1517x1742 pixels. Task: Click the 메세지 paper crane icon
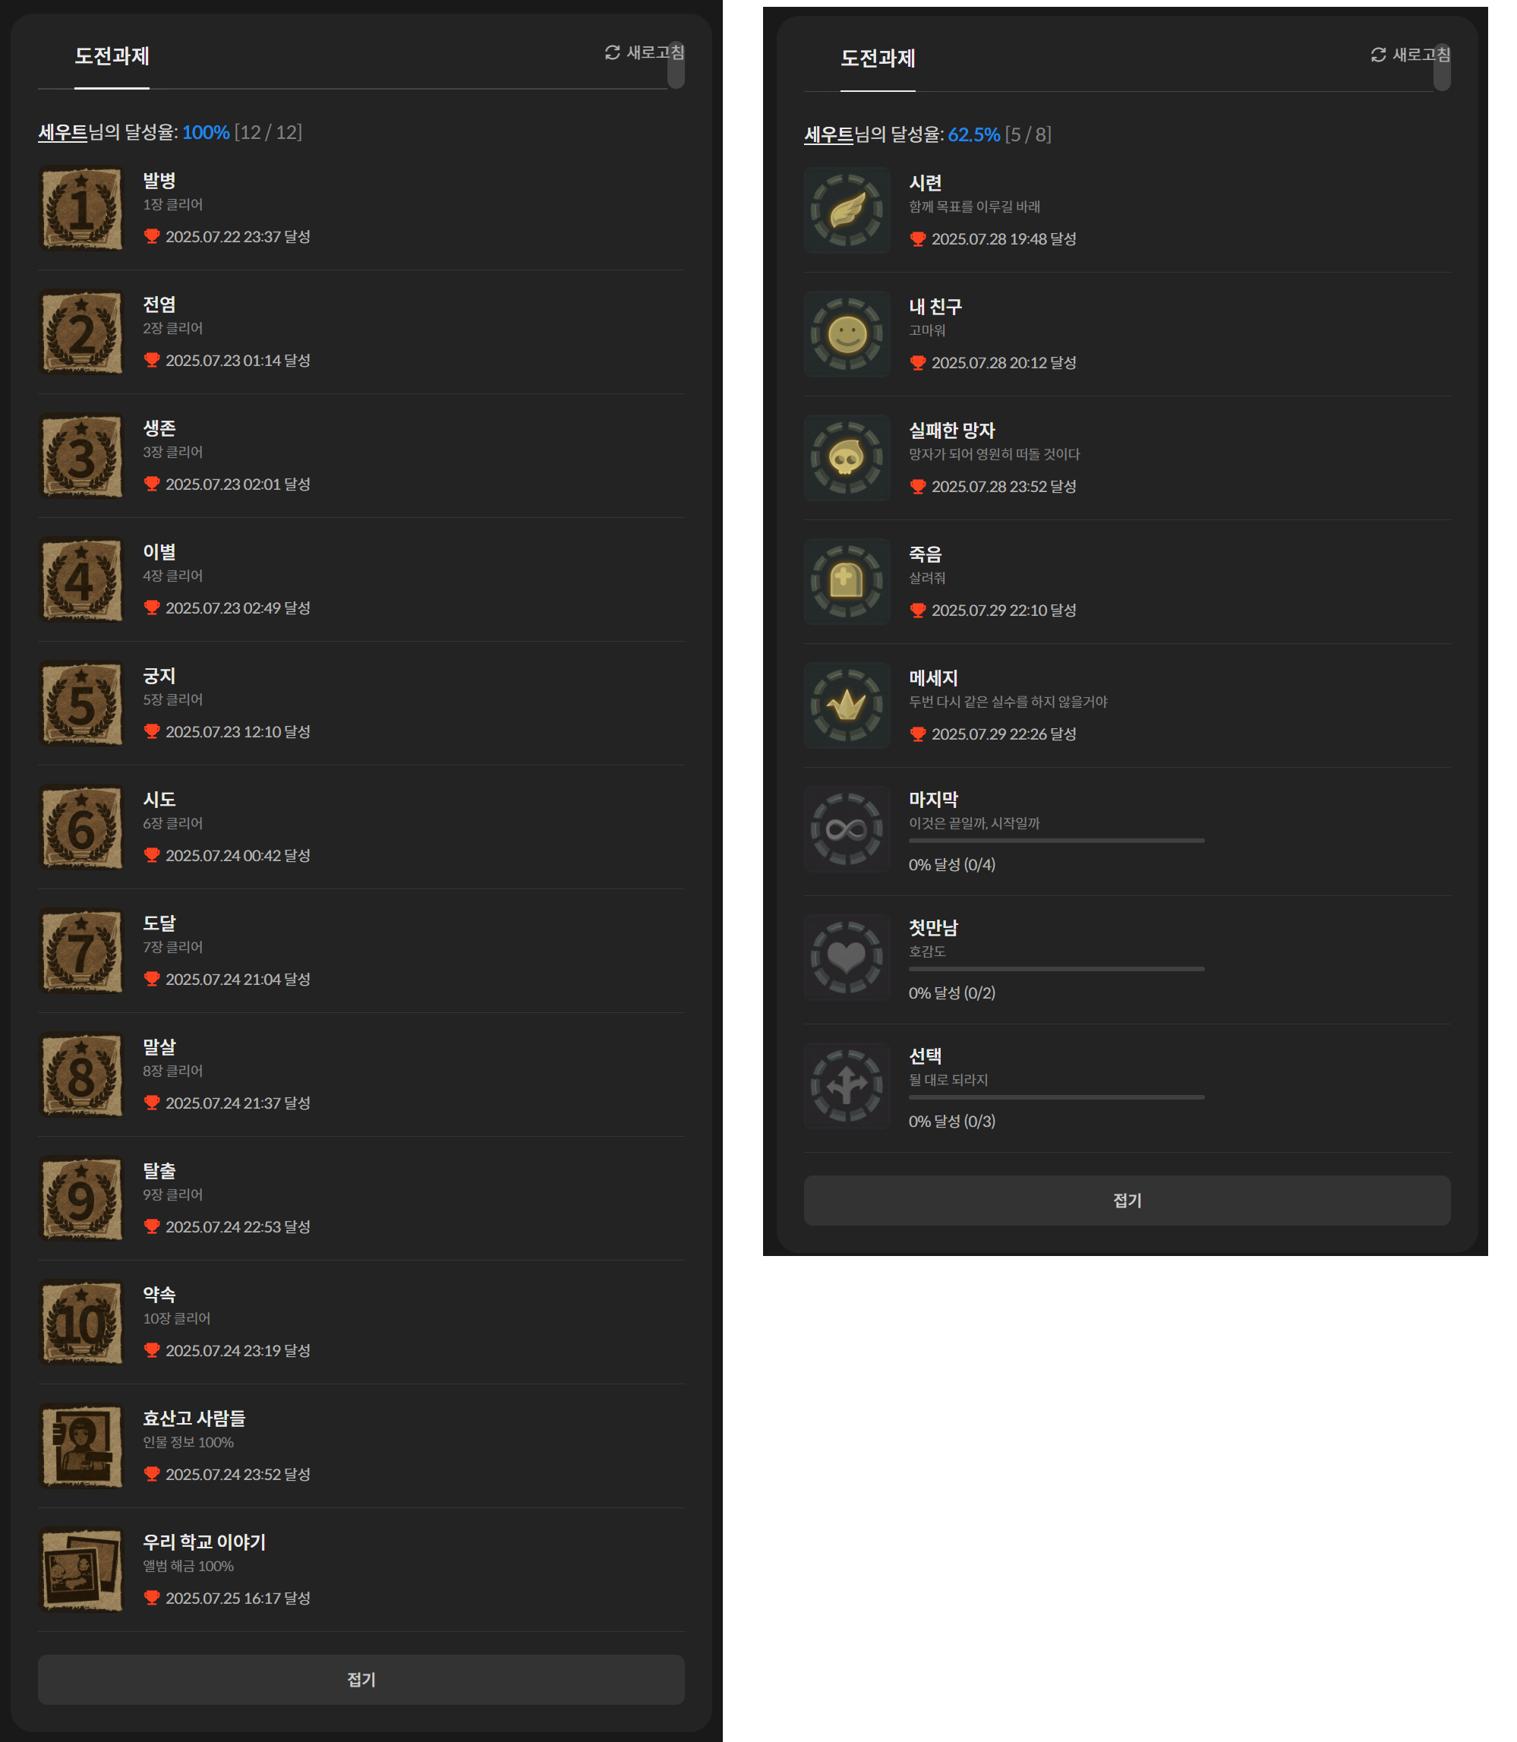click(847, 705)
